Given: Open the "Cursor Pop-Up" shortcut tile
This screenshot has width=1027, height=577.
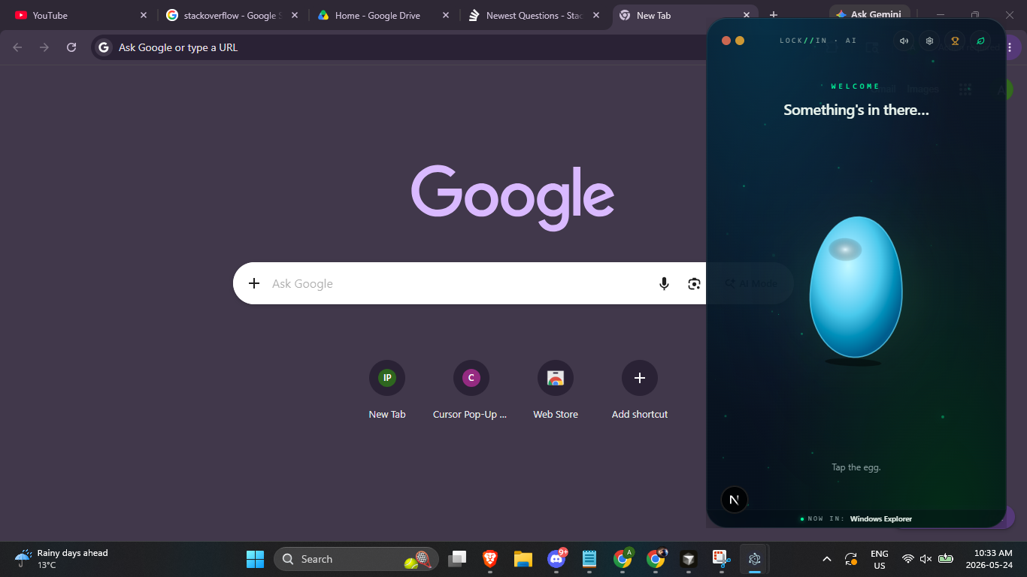Looking at the screenshot, I should click(x=471, y=388).
